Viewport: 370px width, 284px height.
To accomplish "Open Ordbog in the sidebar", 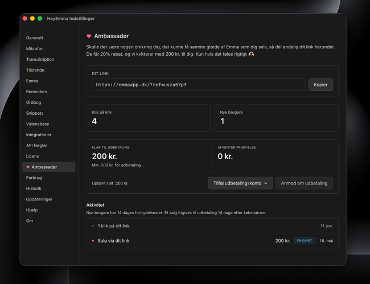I will click(x=34, y=102).
